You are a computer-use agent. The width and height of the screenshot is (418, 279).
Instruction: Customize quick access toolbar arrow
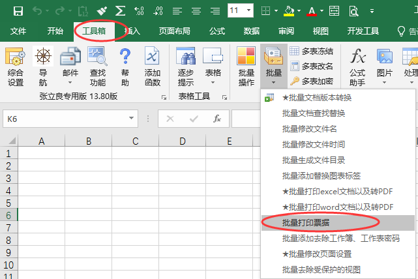tap(372, 11)
